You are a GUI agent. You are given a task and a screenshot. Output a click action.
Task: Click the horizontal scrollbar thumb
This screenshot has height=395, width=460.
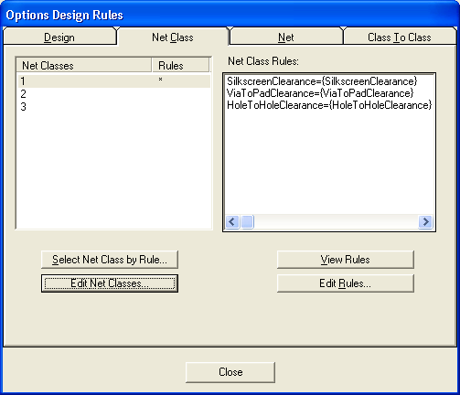pyautogui.click(x=247, y=221)
